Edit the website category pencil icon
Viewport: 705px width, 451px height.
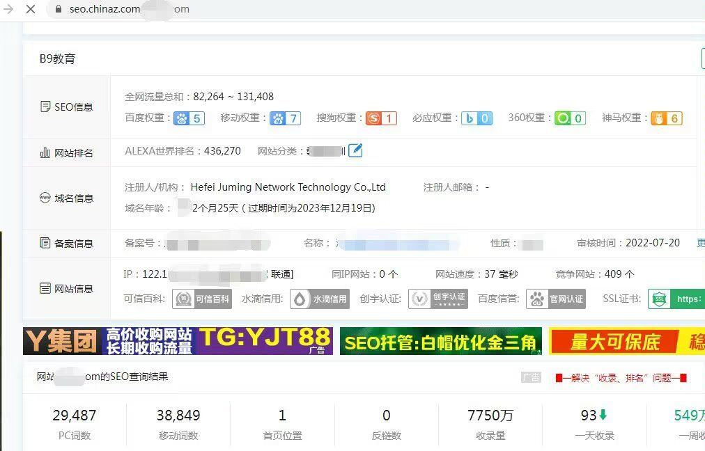coord(355,150)
